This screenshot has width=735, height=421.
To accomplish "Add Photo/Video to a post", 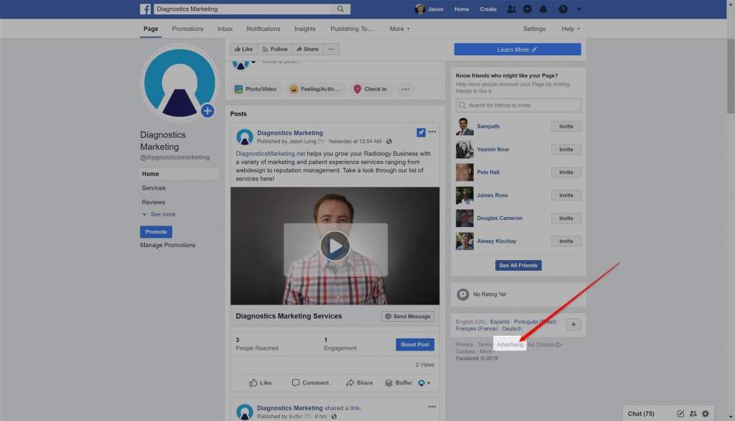I will pos(256,89).
